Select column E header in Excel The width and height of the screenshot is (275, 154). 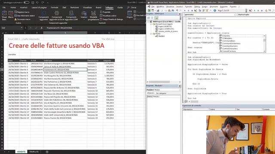click(x=65, y=33)
